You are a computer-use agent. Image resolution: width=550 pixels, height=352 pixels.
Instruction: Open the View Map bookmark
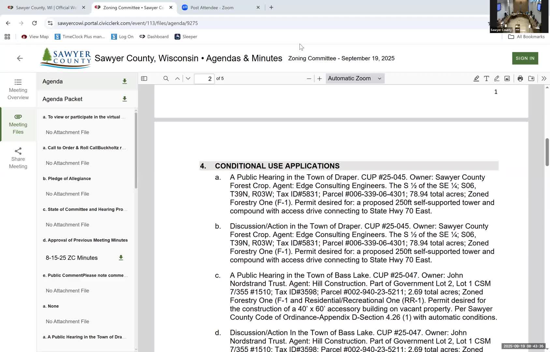click(35, 37)
